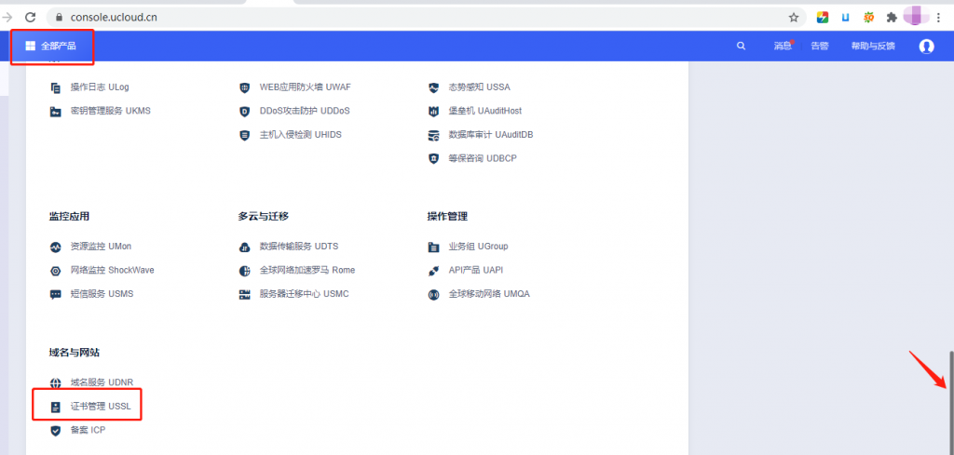Click the DDoS攻击防护 UDDoS icon
Viewport: 954px width, 455px height.
(x=245, y=111)
